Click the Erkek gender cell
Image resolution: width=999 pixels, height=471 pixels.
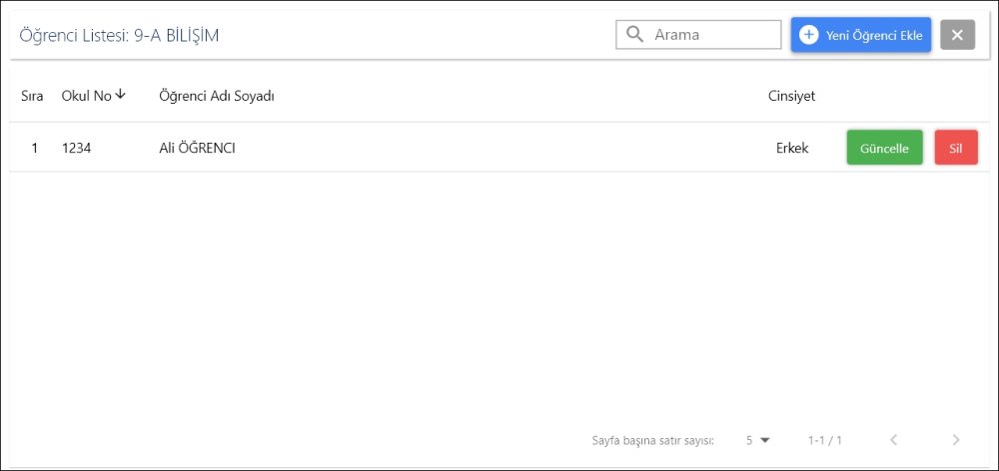pyautogui.click(x=792, y=149)
